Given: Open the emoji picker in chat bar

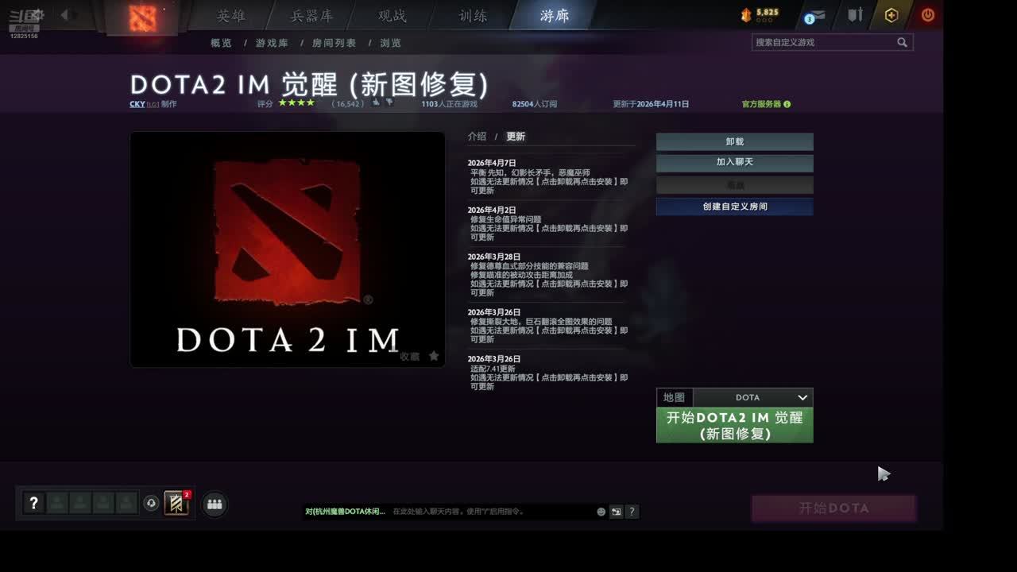Looking at the screenshot, I should (601, 512).
